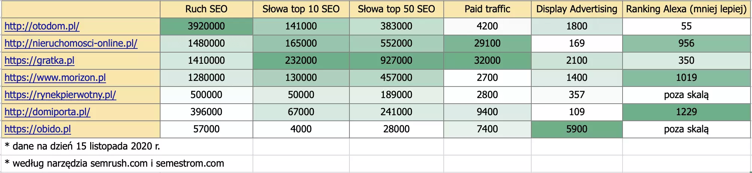Visit the rynekpierwotny.pl link
This screenshot has width=752, height=173.
[x=60, y=95]
